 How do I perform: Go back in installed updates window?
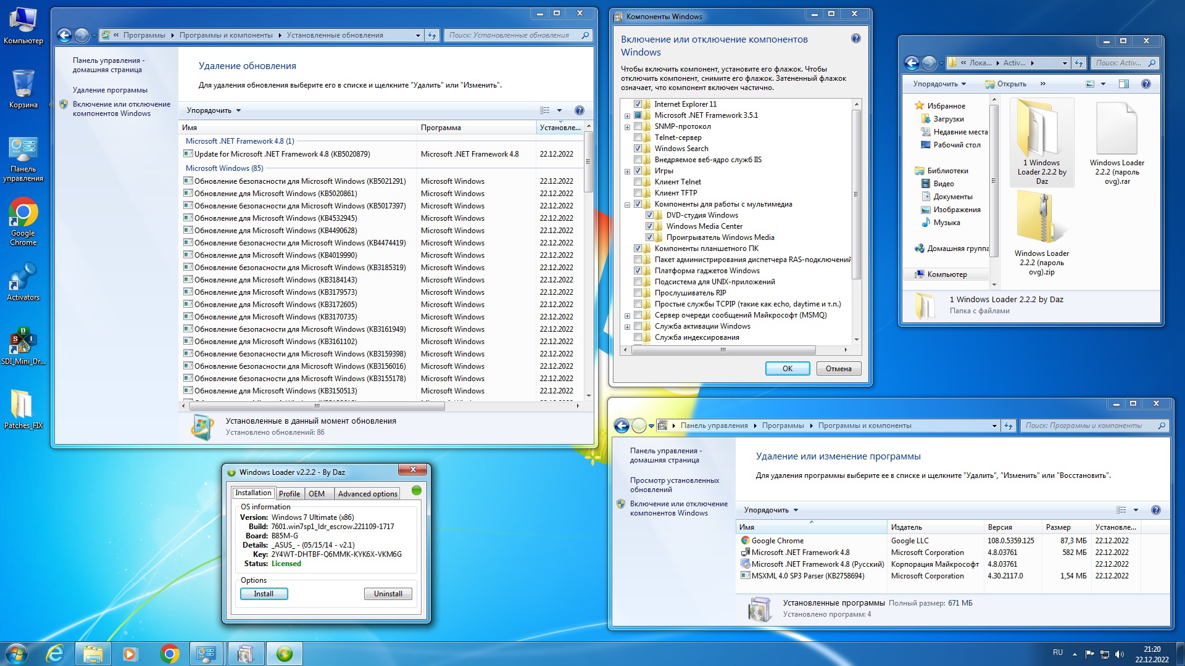[x=64, y=35]
